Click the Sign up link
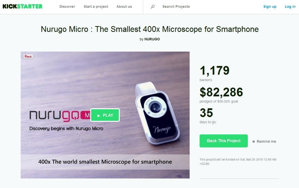Screen dimensions: 299x188 270,6
